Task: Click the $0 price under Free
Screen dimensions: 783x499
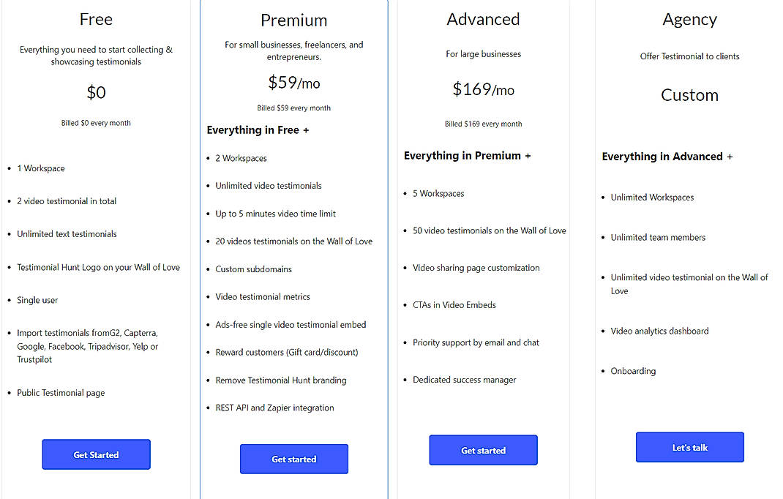Action: 96,92
